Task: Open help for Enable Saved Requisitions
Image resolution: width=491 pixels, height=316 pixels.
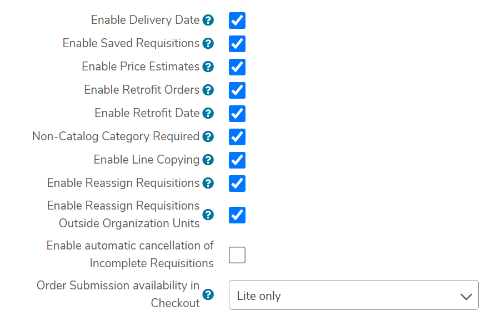Action: pos(208,43)
